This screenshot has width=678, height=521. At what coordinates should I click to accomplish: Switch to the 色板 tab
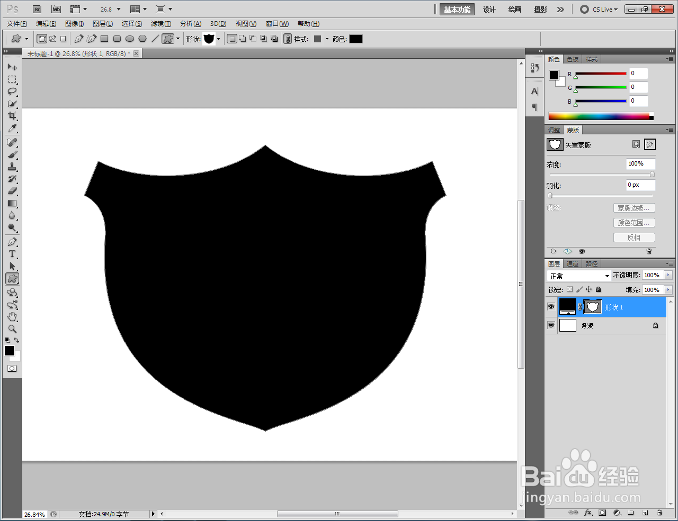click(x=573, y=59)
